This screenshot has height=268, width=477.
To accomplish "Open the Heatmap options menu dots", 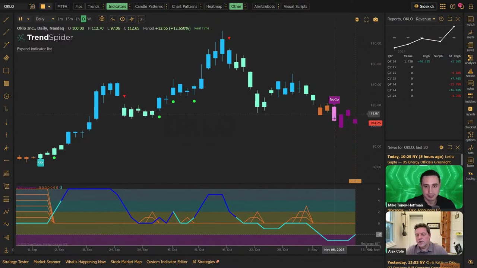I will pyautogui.click(x=226, y=6).
